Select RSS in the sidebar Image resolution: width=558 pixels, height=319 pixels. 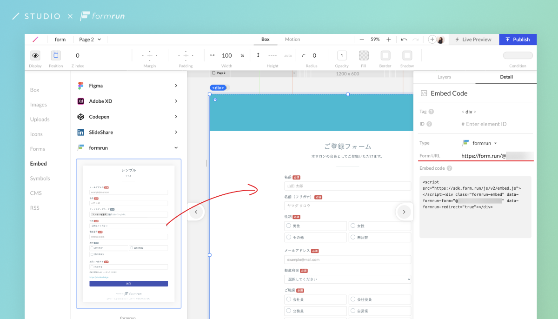35,208
